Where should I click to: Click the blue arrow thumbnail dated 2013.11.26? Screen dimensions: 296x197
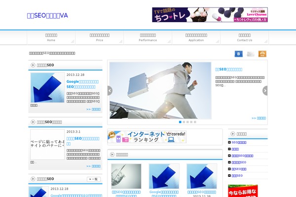[202, 176]
